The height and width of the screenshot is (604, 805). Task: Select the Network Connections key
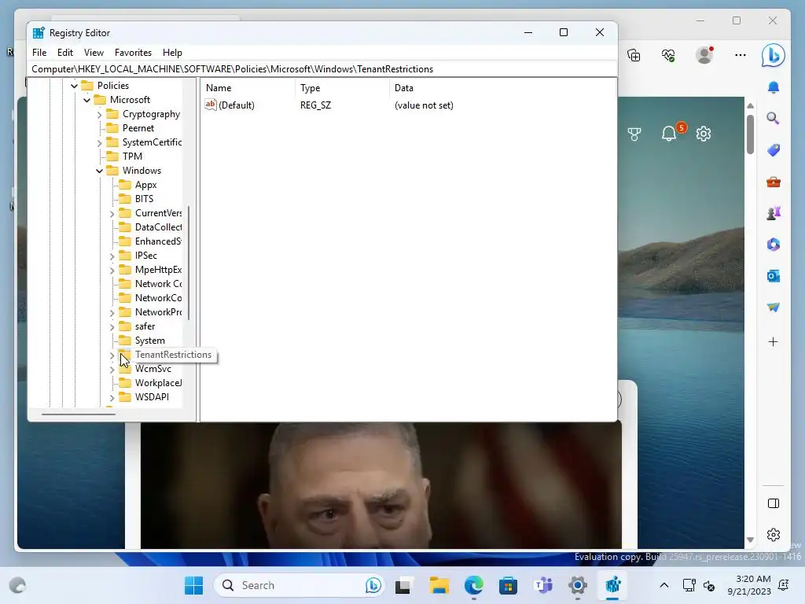(157, 283)
